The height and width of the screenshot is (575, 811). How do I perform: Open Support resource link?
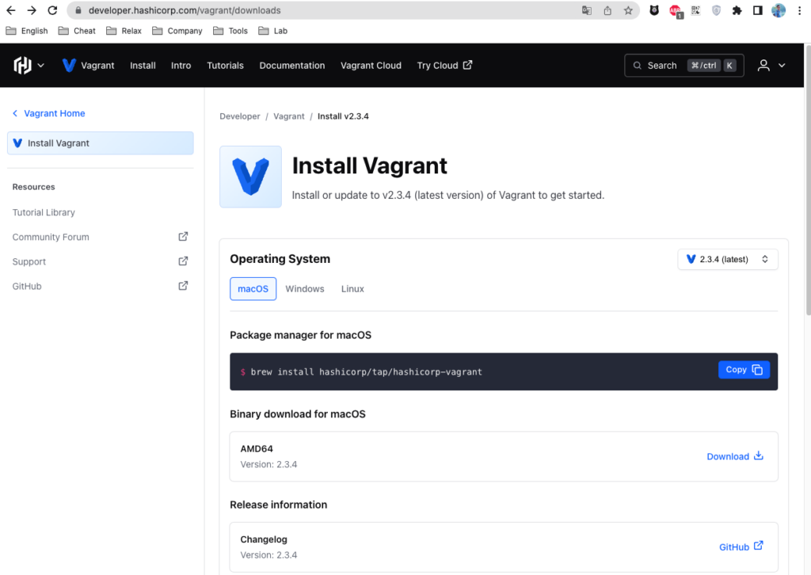(29, 261)
